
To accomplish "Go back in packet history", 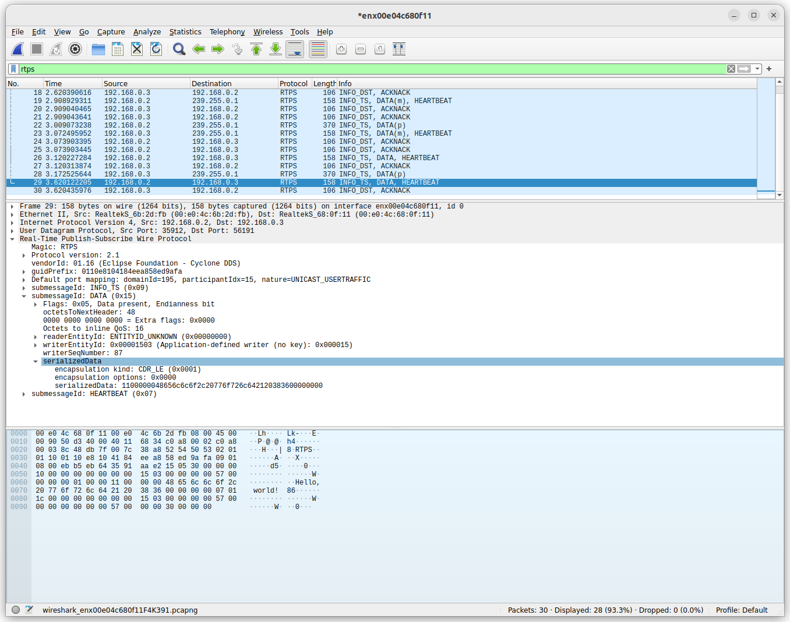I will tap(199, 50).
